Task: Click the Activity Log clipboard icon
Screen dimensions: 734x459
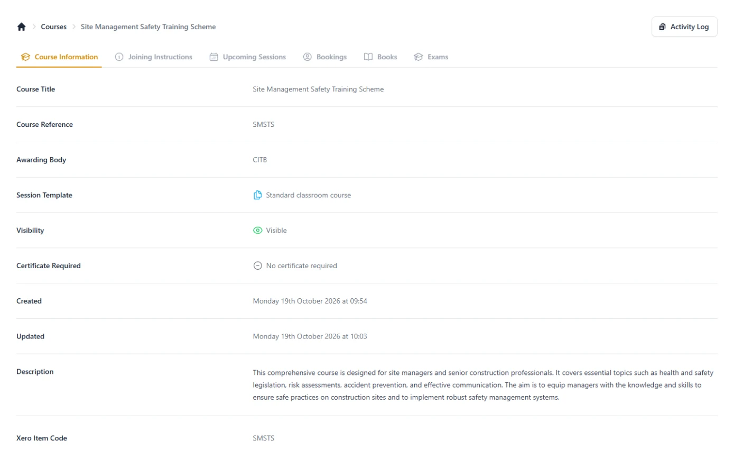Action: (662, 27)
